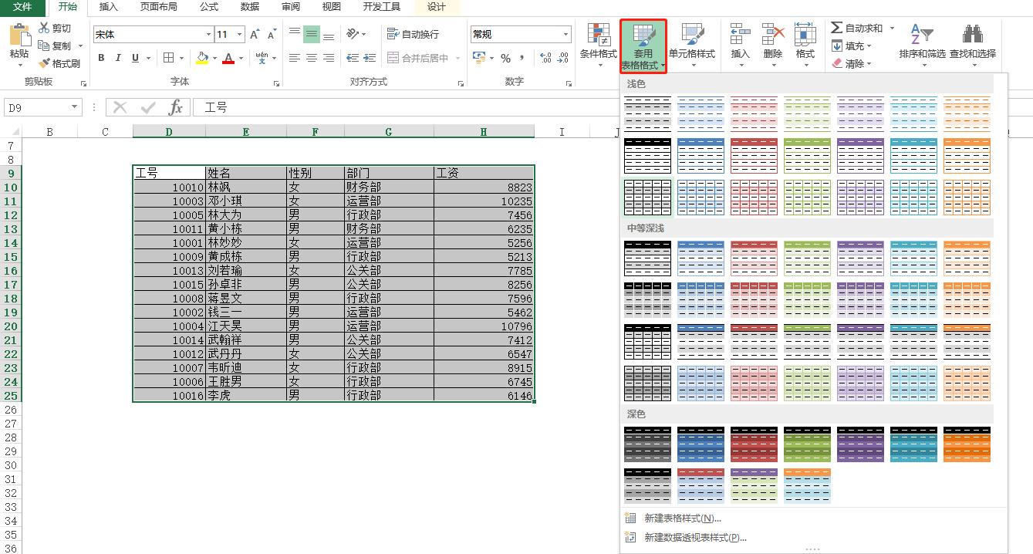This screenshot has width=1033, height=554.
Task: Switch to the Page Layout (页面布局) tab
Action: coord(159,7)
